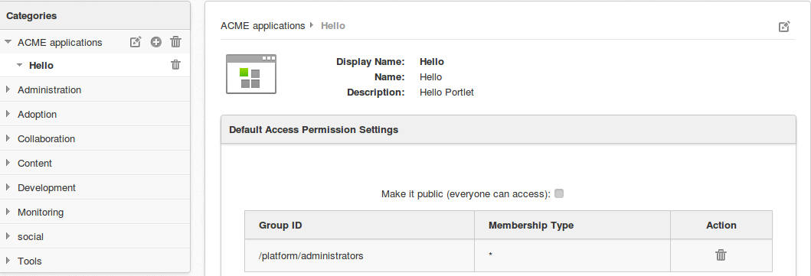811x276 pixels.
Task: Expand the Adoption category
Action: [x=8, y=114]
